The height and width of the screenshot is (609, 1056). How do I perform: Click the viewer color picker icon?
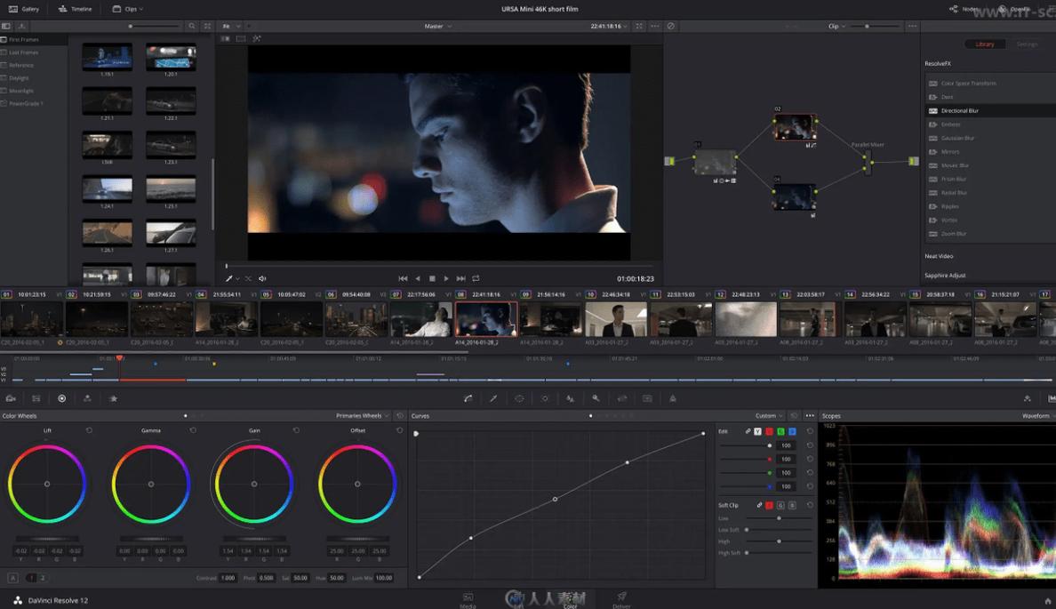(x=229, y=278)
